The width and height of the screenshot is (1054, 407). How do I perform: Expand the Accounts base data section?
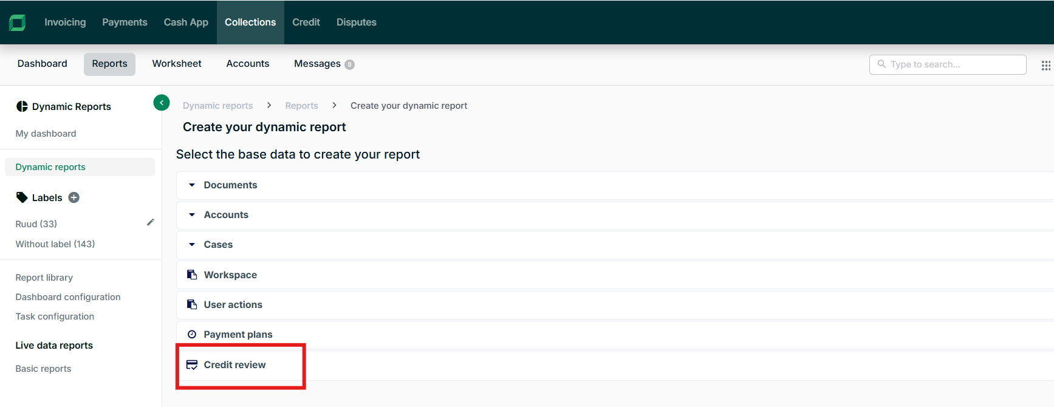pos(192,214)
